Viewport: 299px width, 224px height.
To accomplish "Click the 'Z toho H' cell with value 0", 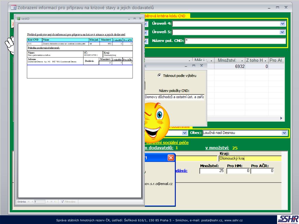I will [x=257, y=66].
